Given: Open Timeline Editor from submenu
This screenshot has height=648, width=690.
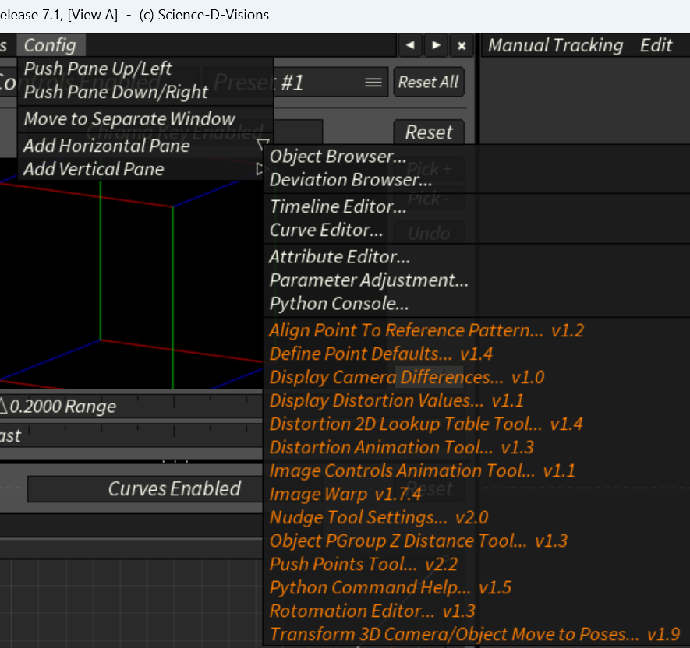Looking at the screenshot, I should 477,206.
